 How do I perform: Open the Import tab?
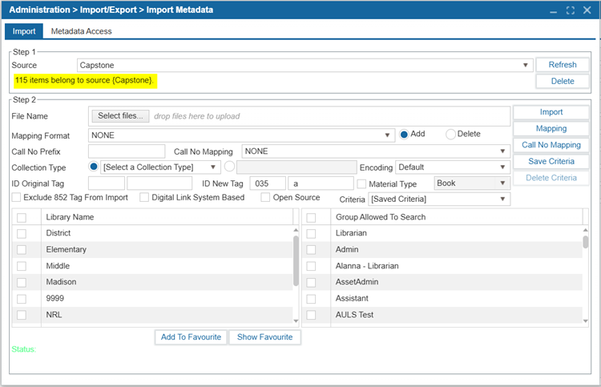[x=23, y=31]
